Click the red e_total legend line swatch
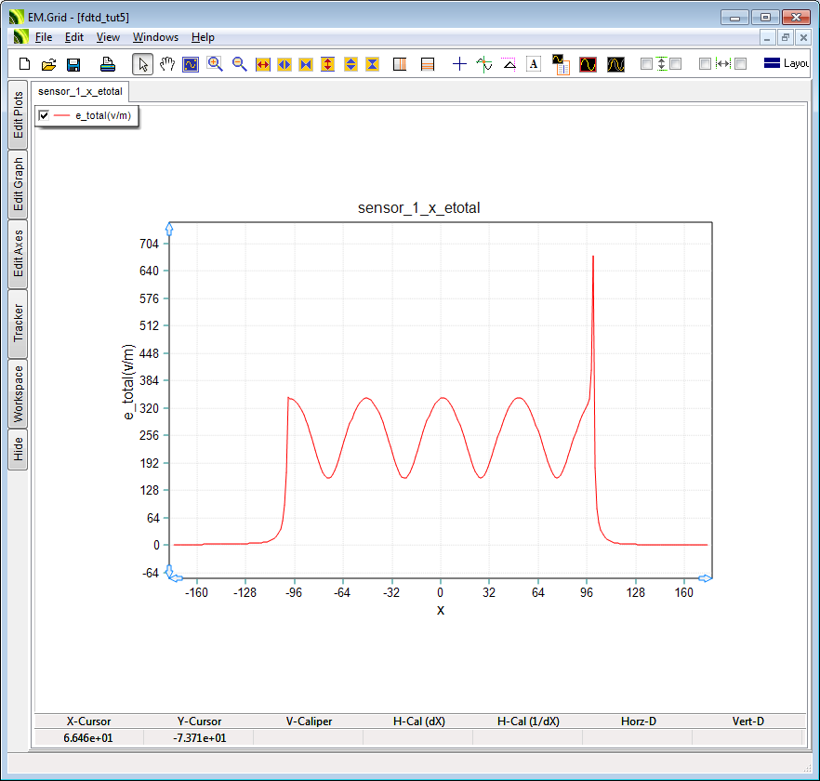Viewport: 820px width, 781px height. tap(62, 115)
